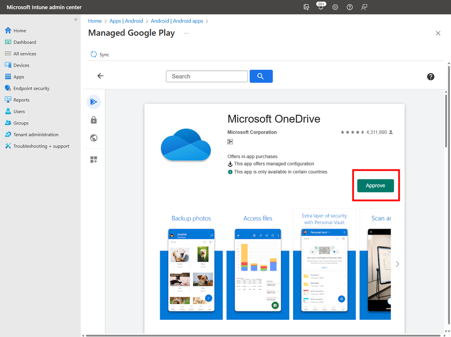Click 'Offers in-app purchases' text
451x337 pixels.
click(252, 156)
